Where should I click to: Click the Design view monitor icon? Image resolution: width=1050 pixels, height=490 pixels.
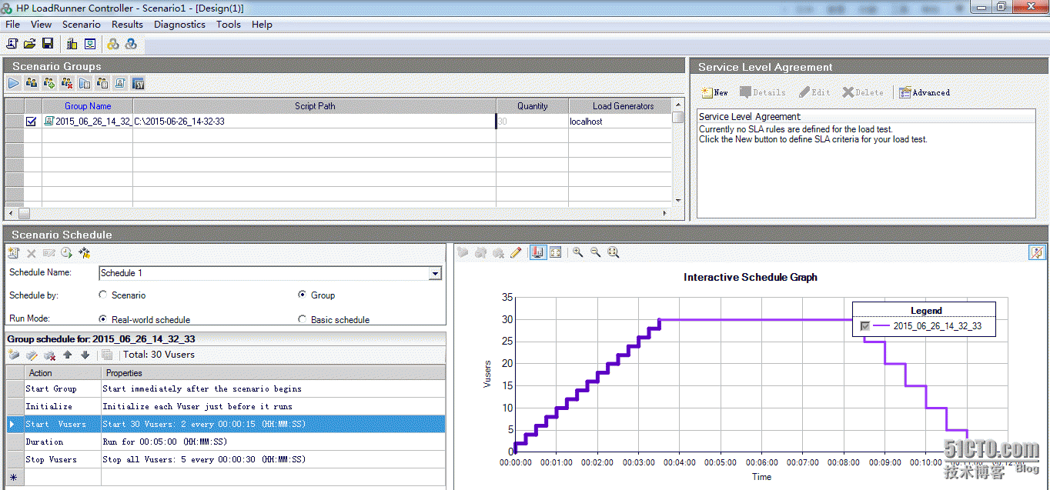click(90, 44)
